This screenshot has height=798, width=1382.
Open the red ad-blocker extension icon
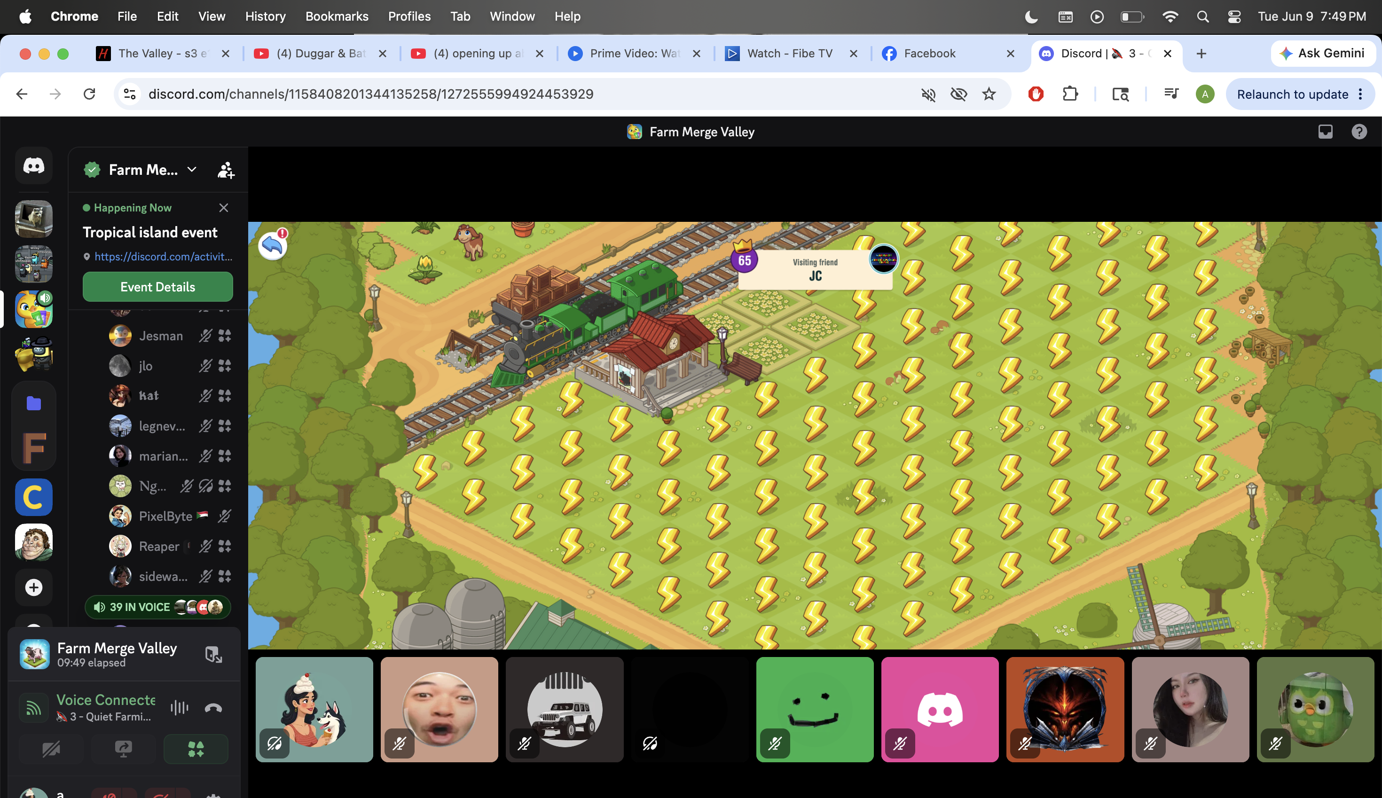pos(1036,94)
